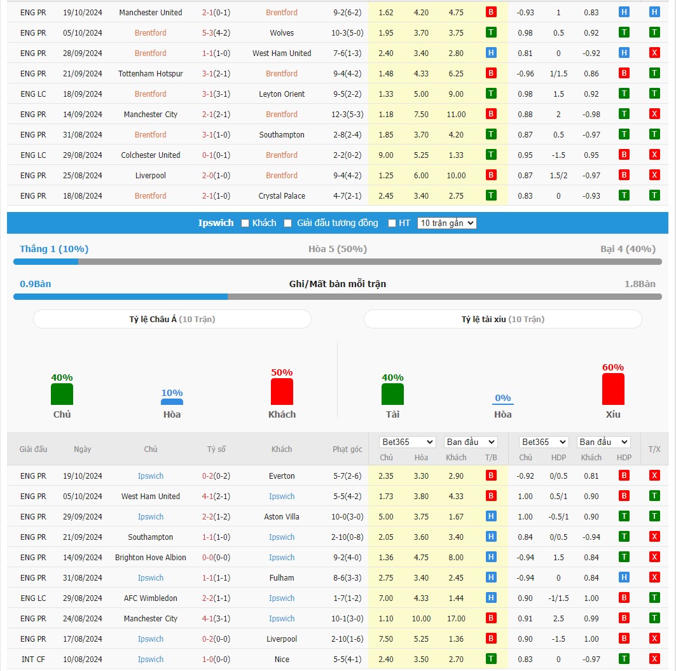Viewport: 676px width, 671px height.
Task: Click score 5-3(4-2) in Wolves row
Action: tap(216, 33)
